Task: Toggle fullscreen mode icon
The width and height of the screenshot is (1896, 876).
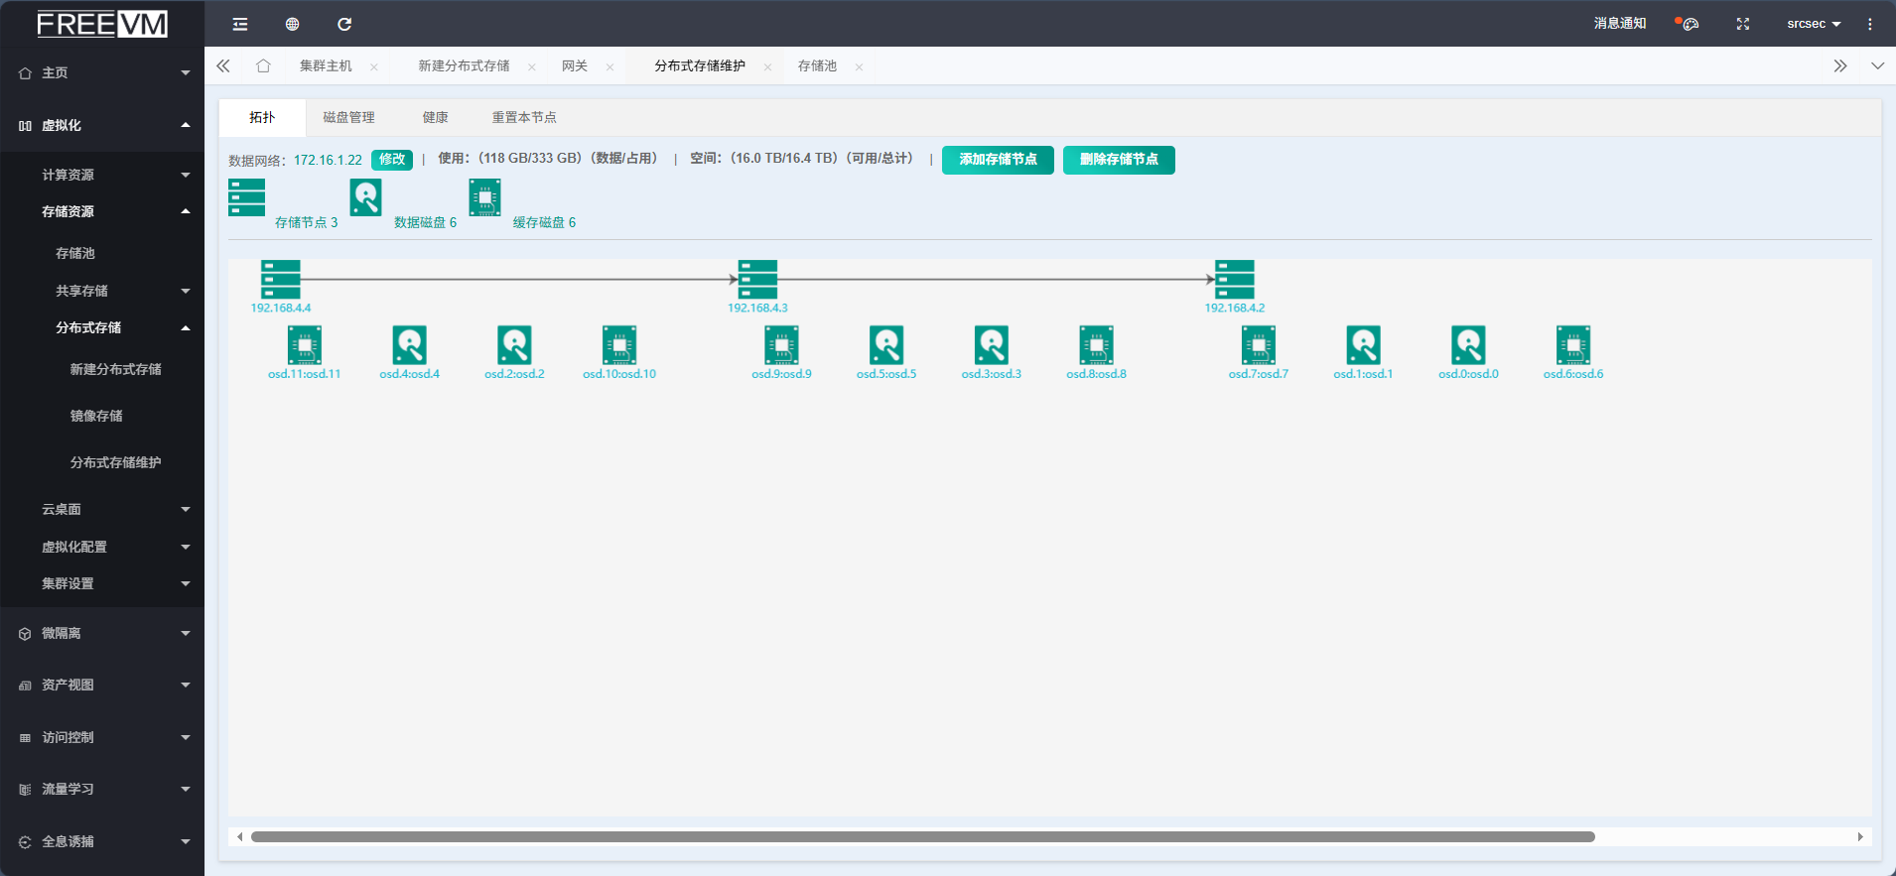Action: pyautogui.click(x=1742, y=24)
